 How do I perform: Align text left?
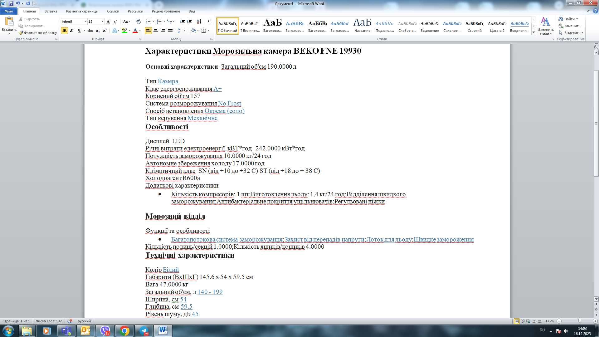click(148, 31)
